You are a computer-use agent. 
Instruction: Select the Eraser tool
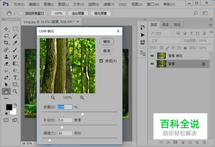coord(6,64)
